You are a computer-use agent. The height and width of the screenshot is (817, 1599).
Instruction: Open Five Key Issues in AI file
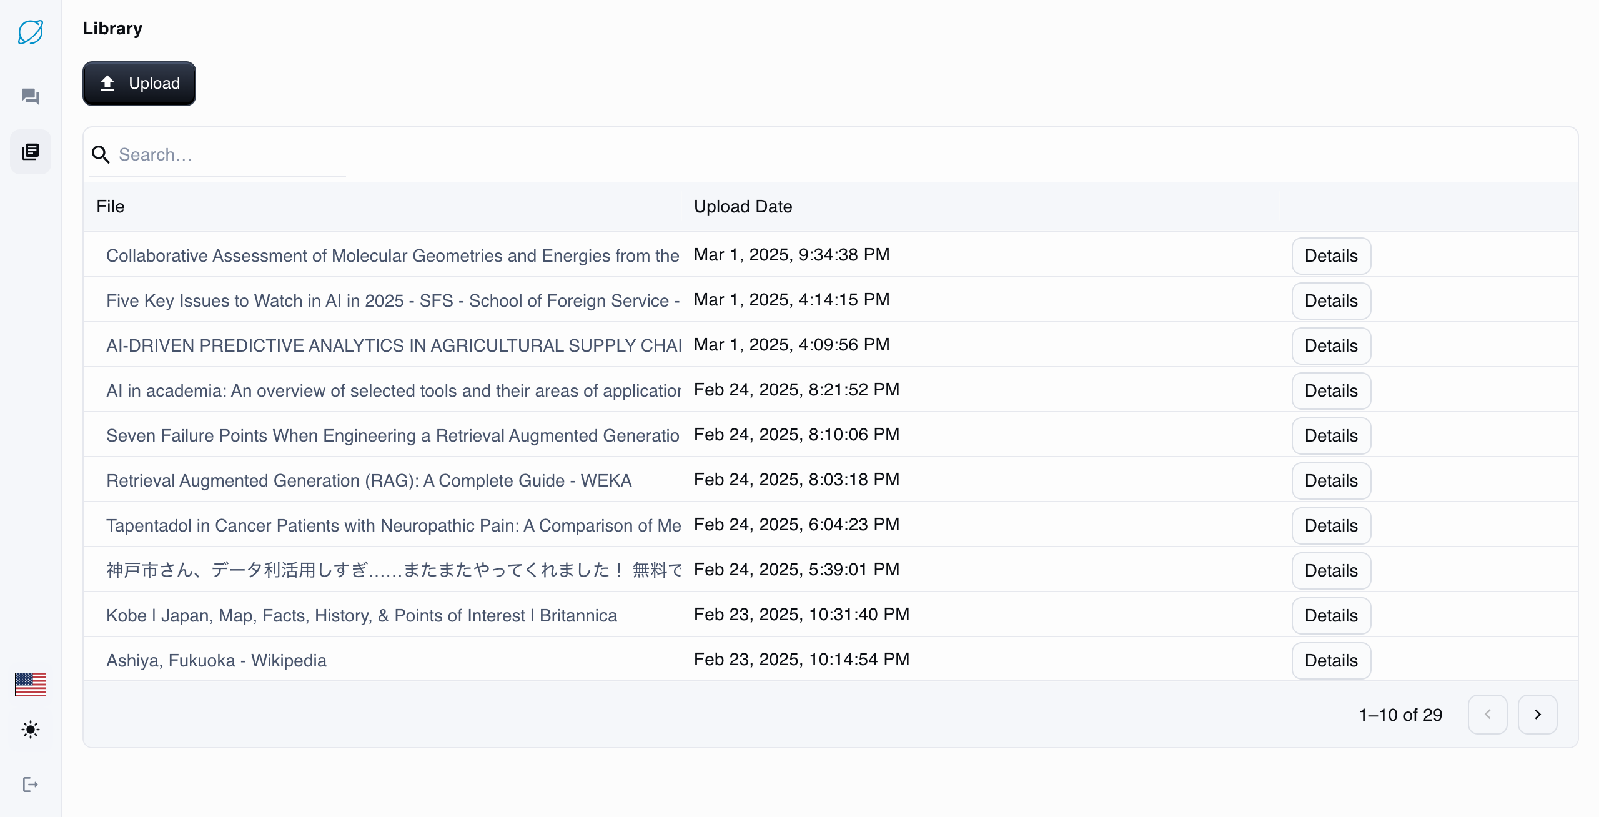[392, 300]
